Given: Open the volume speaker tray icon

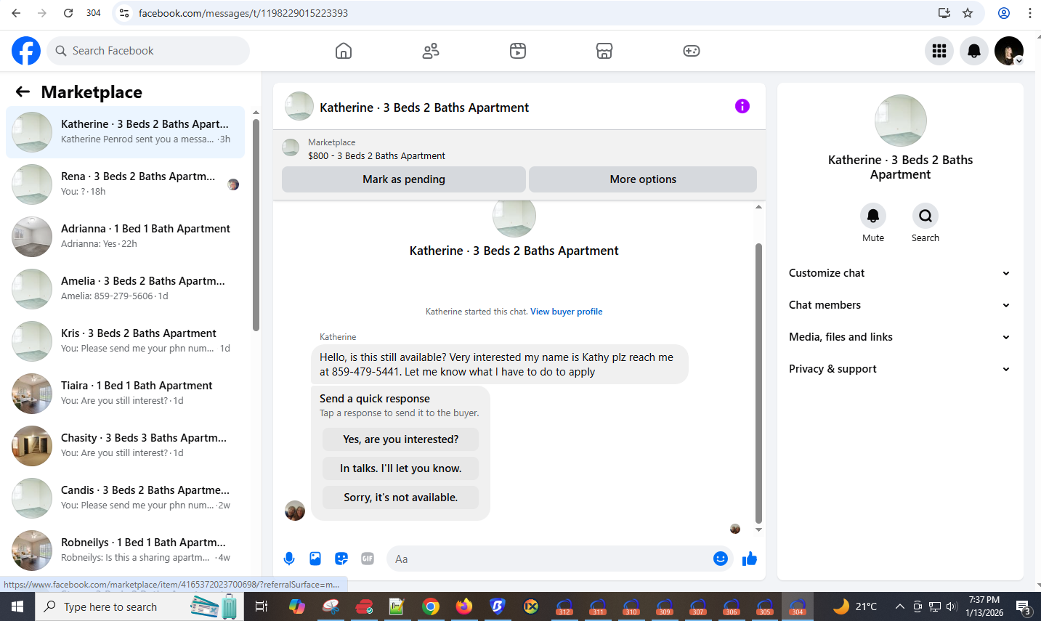Looking at the screenshot, I should (x=952, y=606).
